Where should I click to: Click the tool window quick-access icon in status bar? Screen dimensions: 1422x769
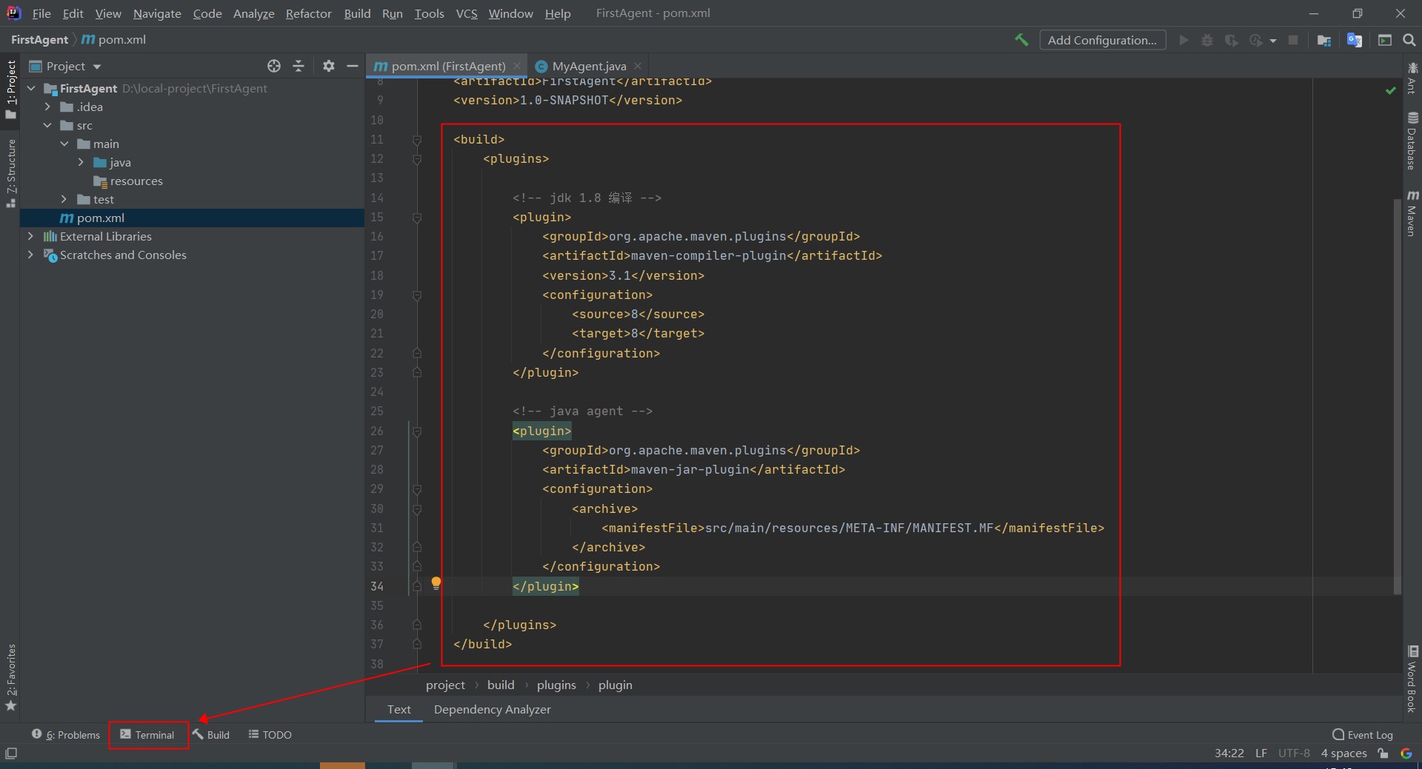(11, 753)
